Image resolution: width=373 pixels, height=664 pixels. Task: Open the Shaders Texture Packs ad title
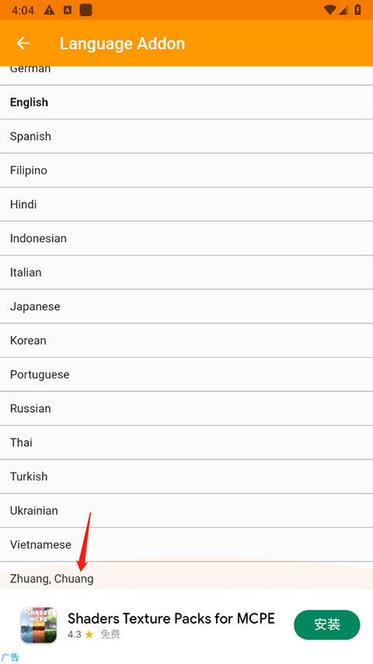pyautogui.click(x=171, y=618)
